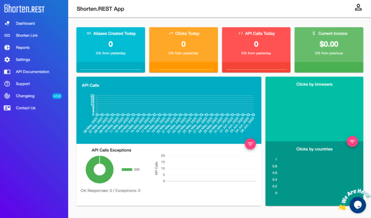Click the OK Responses: 0 / Exceptions: 0 text
This screenshot has height=218, width=371.
pos(110,191)
